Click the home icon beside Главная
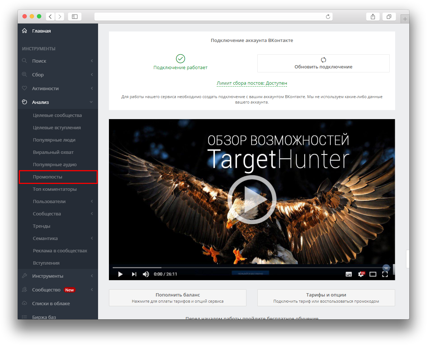The height and width of the screenshot is (345, 427). pyautogui.click(x=25, y=30)
